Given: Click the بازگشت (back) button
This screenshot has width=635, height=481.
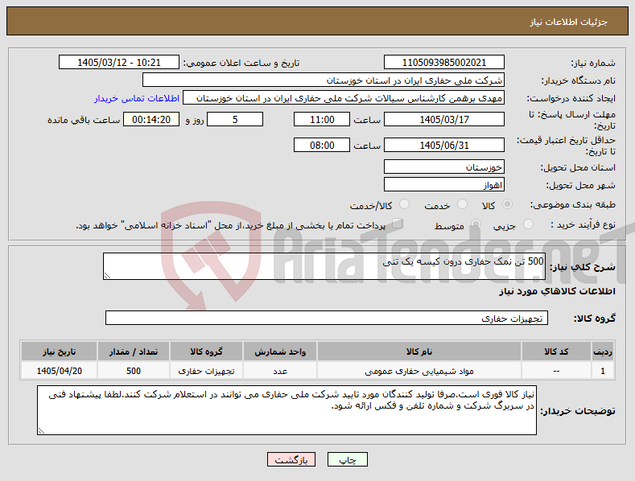Looking at the screenshot, I should tap(291, 460).
